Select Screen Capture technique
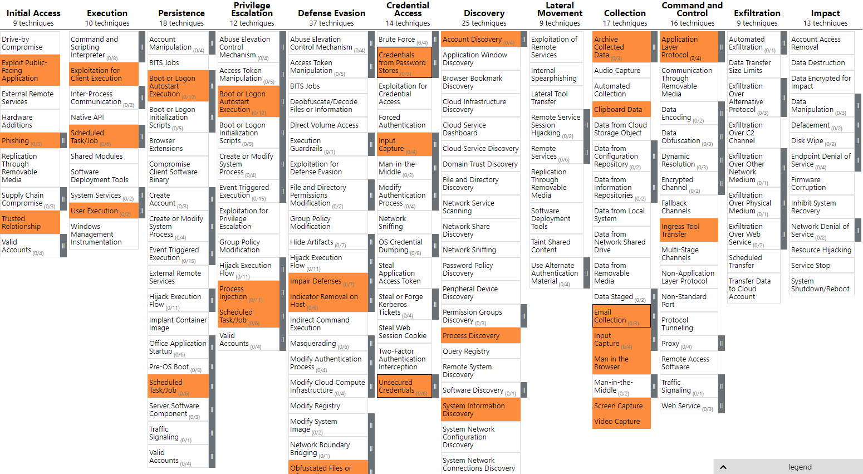Screen dimensions: 863x474 point(621,405)
